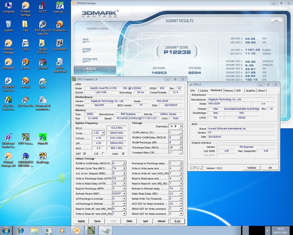Open FC2Bench desktop shortcut

click(x=60, y=26)
